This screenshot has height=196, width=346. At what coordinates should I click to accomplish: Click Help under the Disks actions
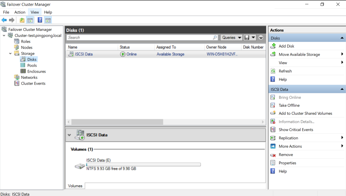click(283, 79)
